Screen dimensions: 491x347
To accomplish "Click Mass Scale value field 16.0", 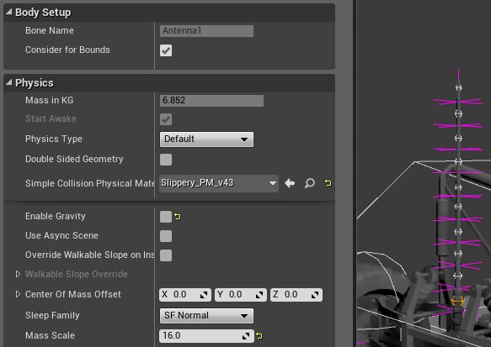I will (x=206, y=336).
